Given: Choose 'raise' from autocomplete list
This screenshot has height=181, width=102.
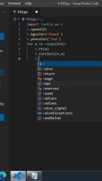Looking at the screenshot, I should coord(69,69).
